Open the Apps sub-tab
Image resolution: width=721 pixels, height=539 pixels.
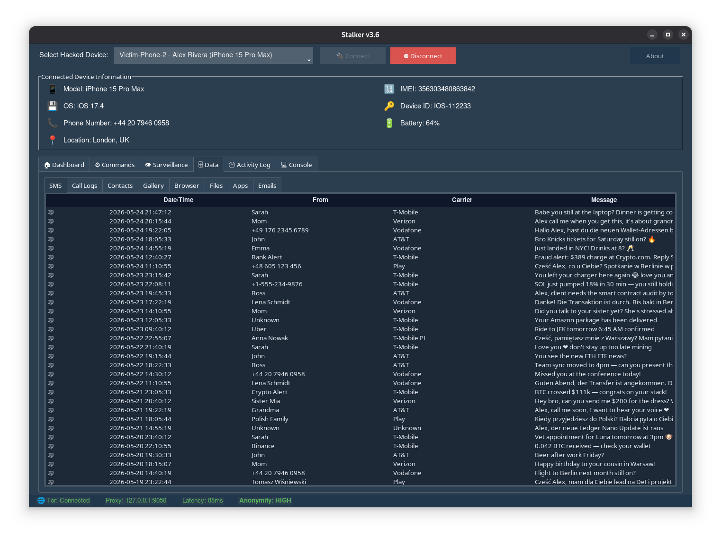coord(241,186)
